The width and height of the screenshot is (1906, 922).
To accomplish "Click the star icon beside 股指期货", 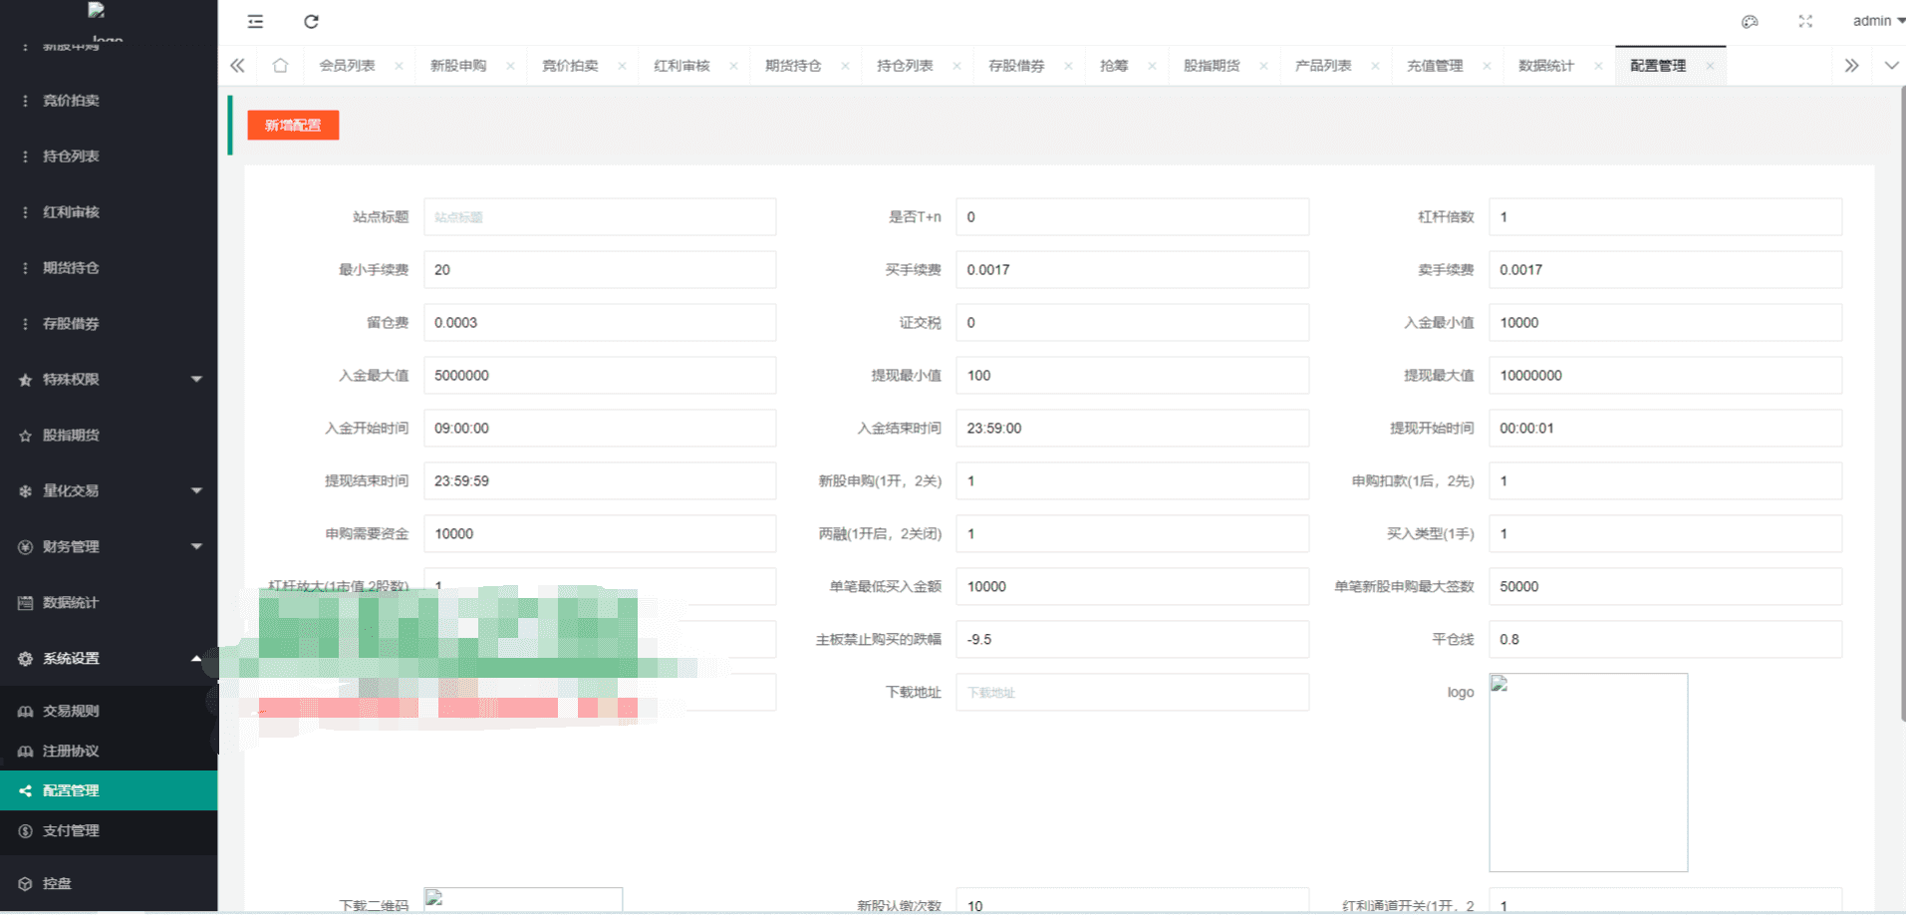I will click(25, 436).
